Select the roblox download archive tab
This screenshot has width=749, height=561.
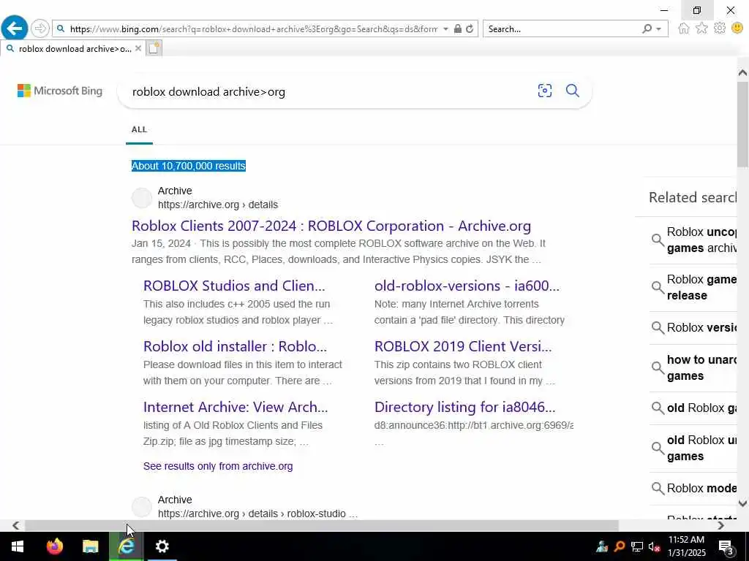[72, 49]
